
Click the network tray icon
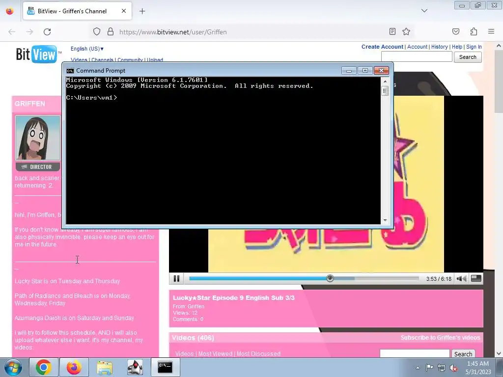pyautogui.click(x=442, y=368)
